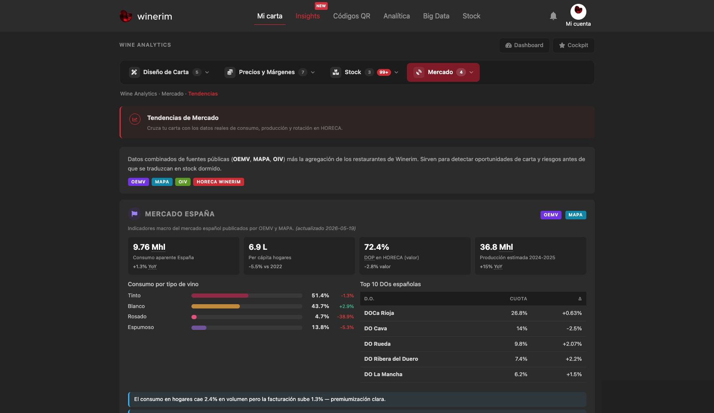Select the DOCa Rioja table row

point(473,313)
